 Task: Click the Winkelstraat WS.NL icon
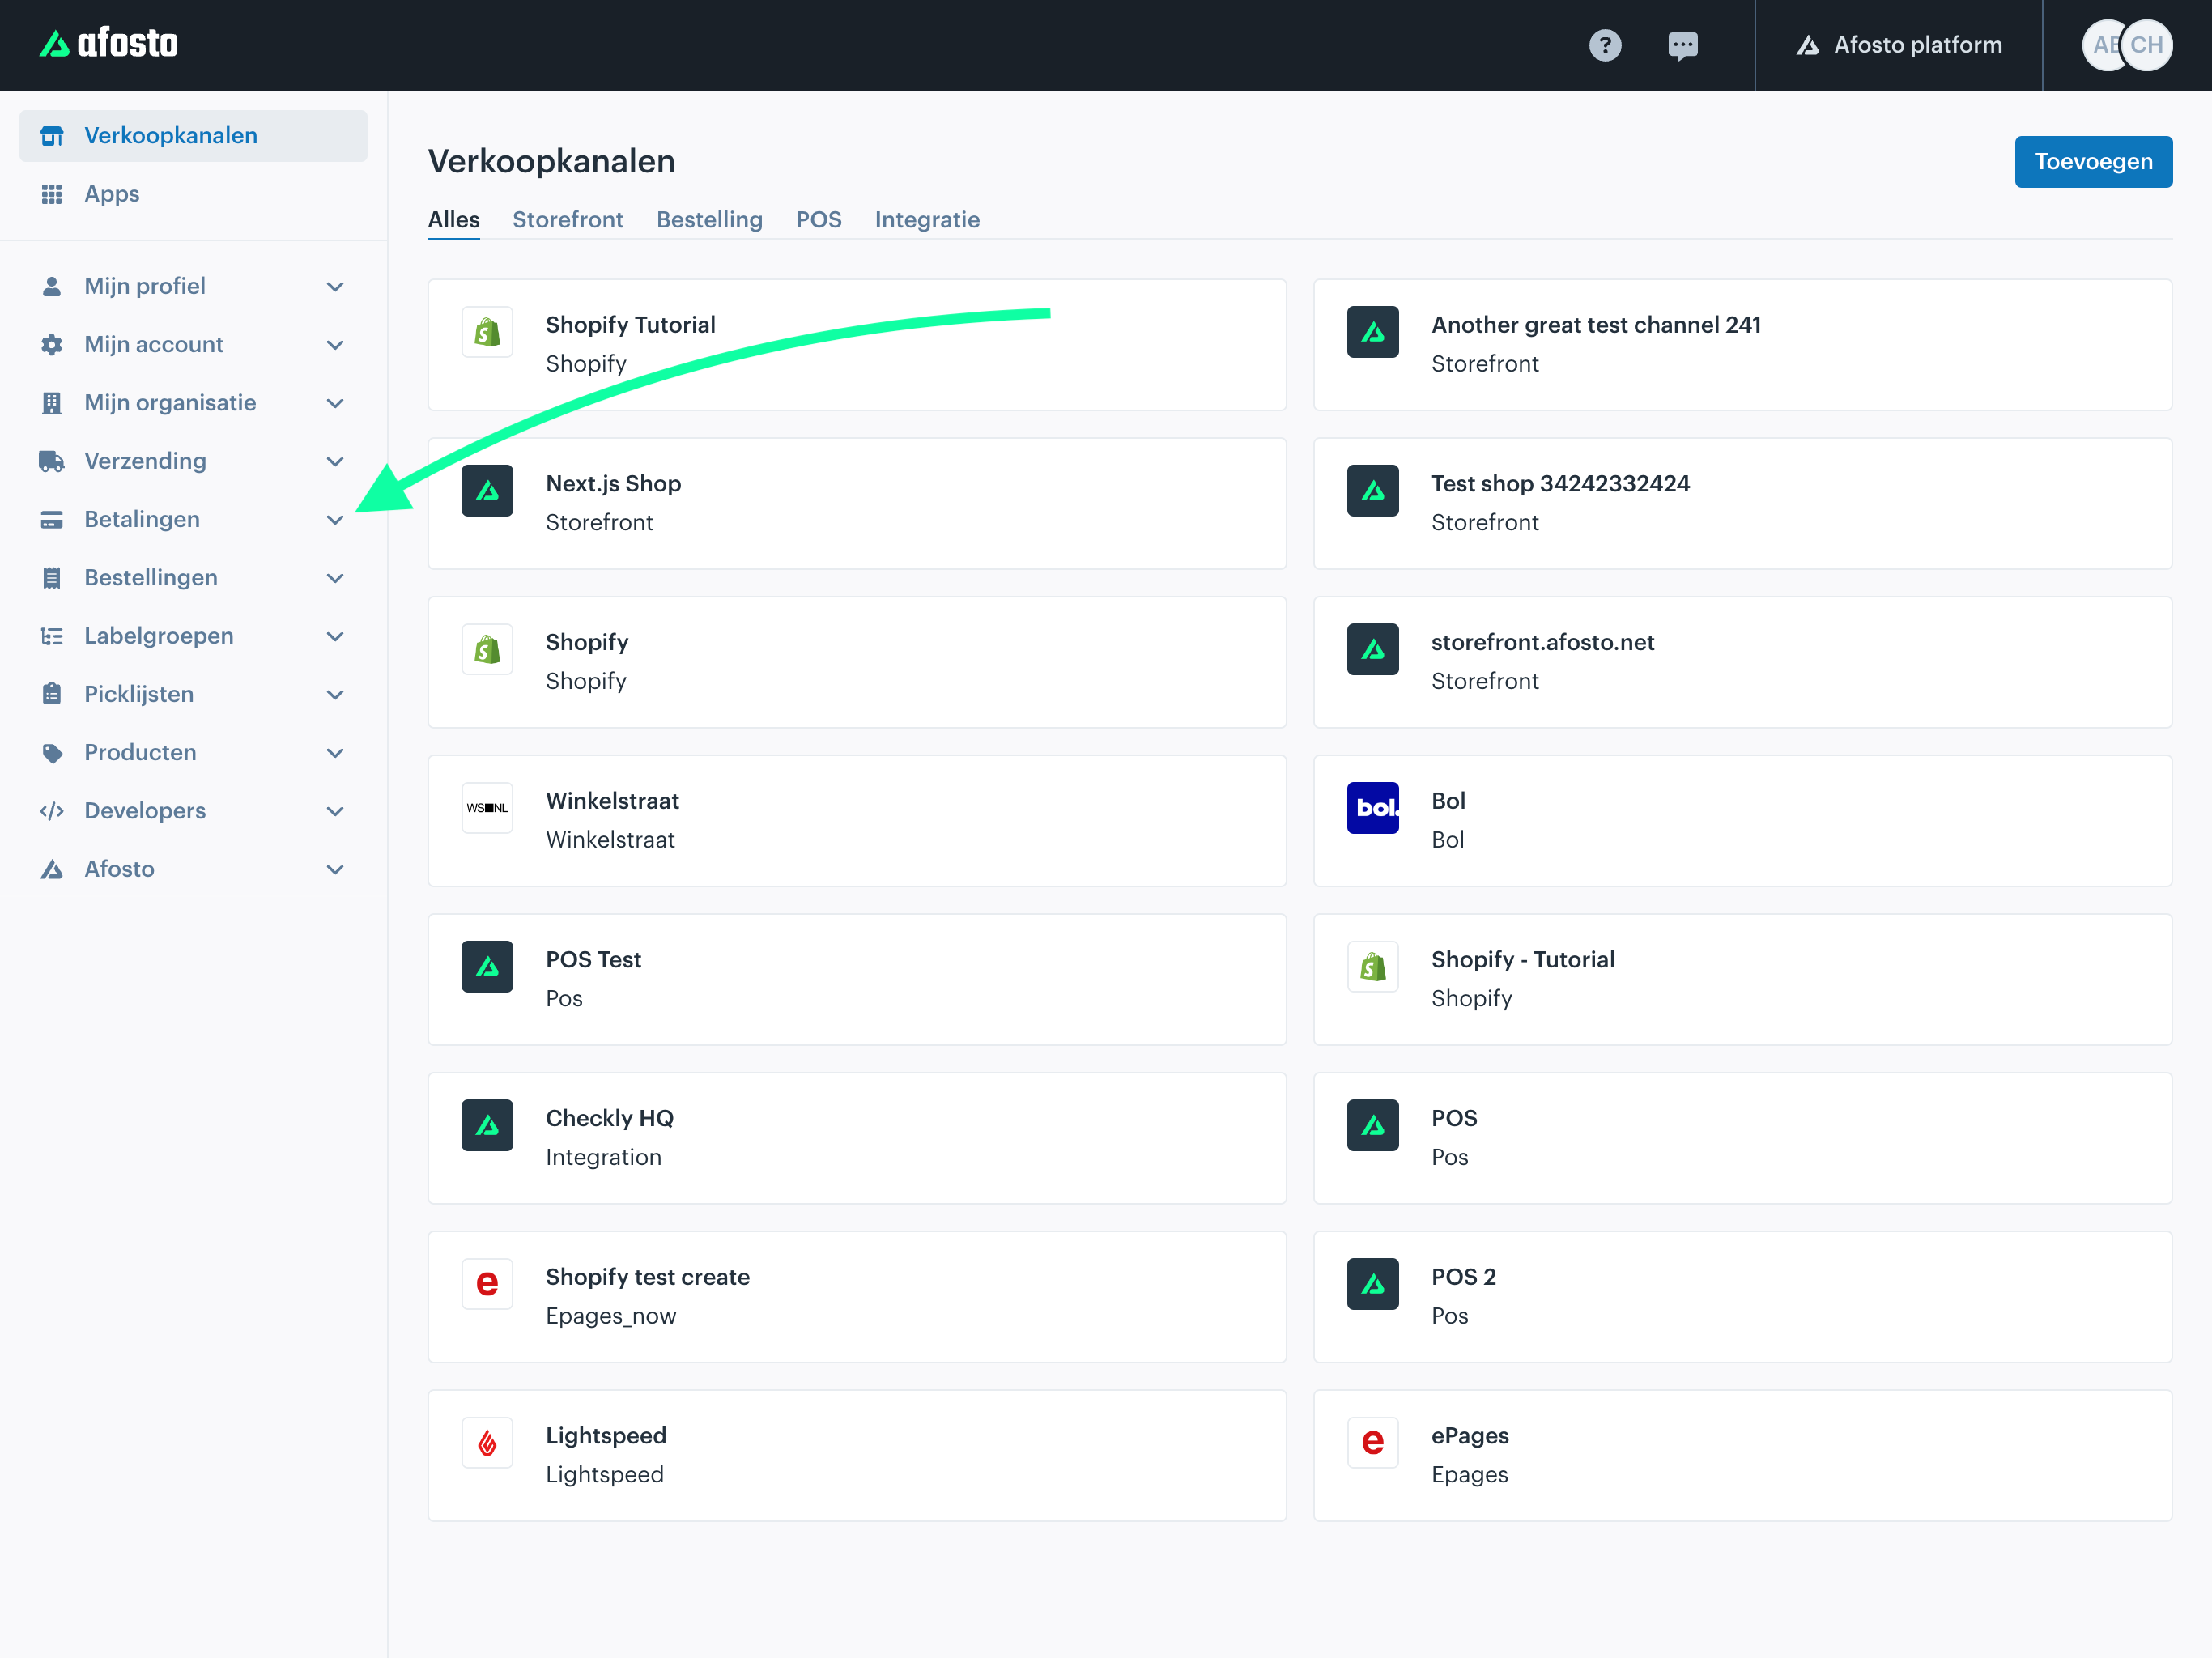click(x=487, y=808)
